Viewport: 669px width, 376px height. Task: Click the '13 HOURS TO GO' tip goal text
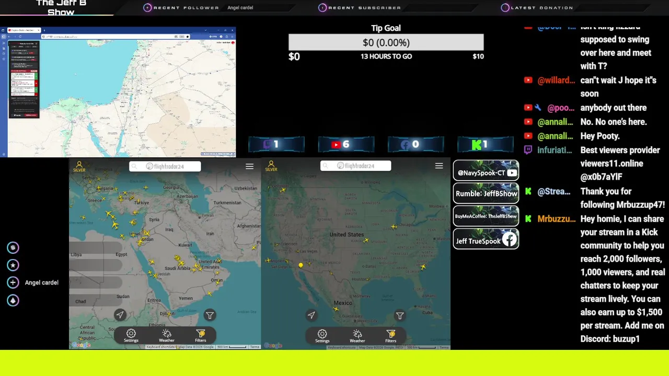(386, 56)
